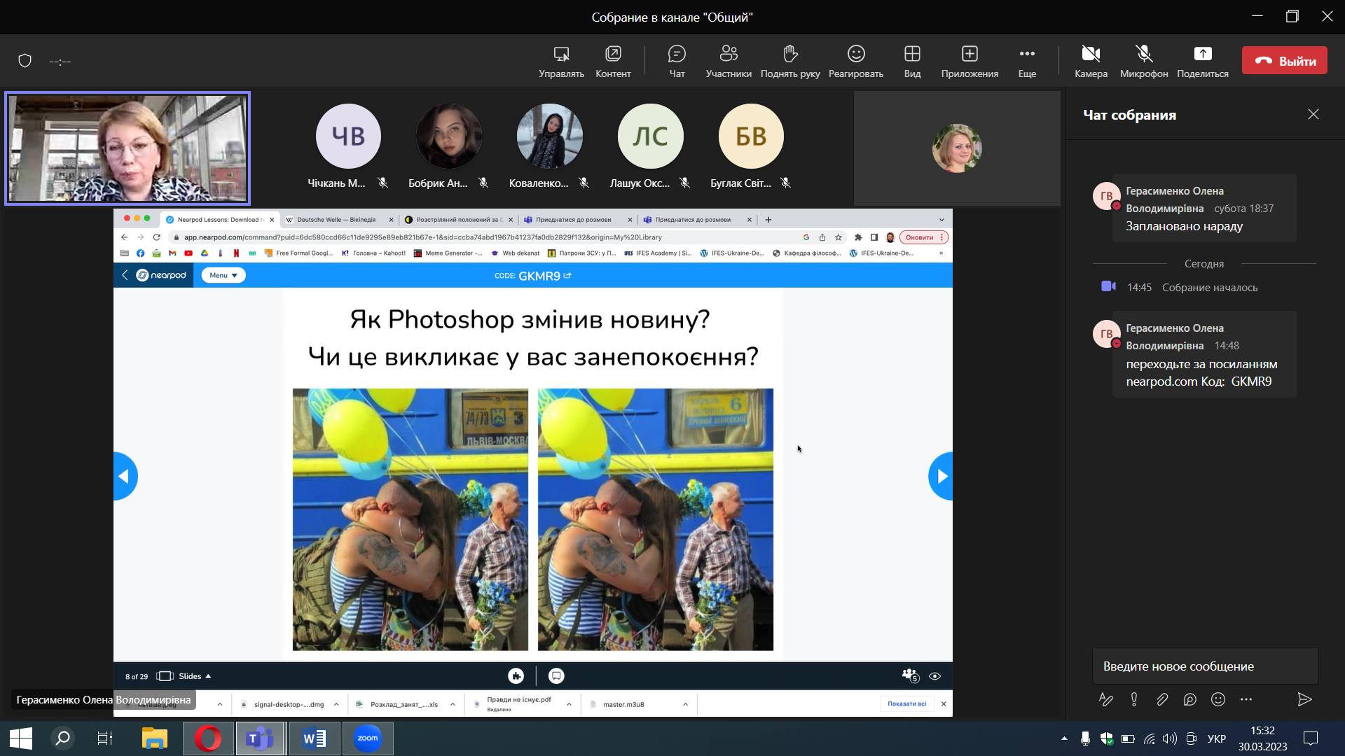Open the Реагировать reactions menu
Screen dimensions: 1345x756
[856, 62]
